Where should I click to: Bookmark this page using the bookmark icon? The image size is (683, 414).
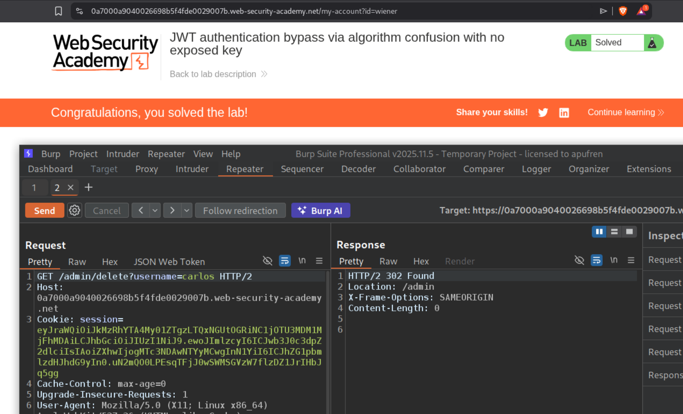pyautogui.click(x=58, y=11)
